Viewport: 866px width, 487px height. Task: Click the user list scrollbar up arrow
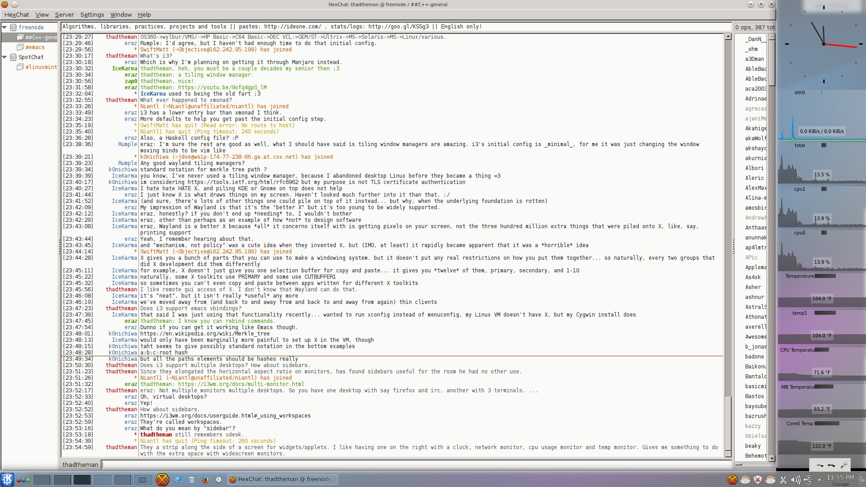click(x=772, y=37)
